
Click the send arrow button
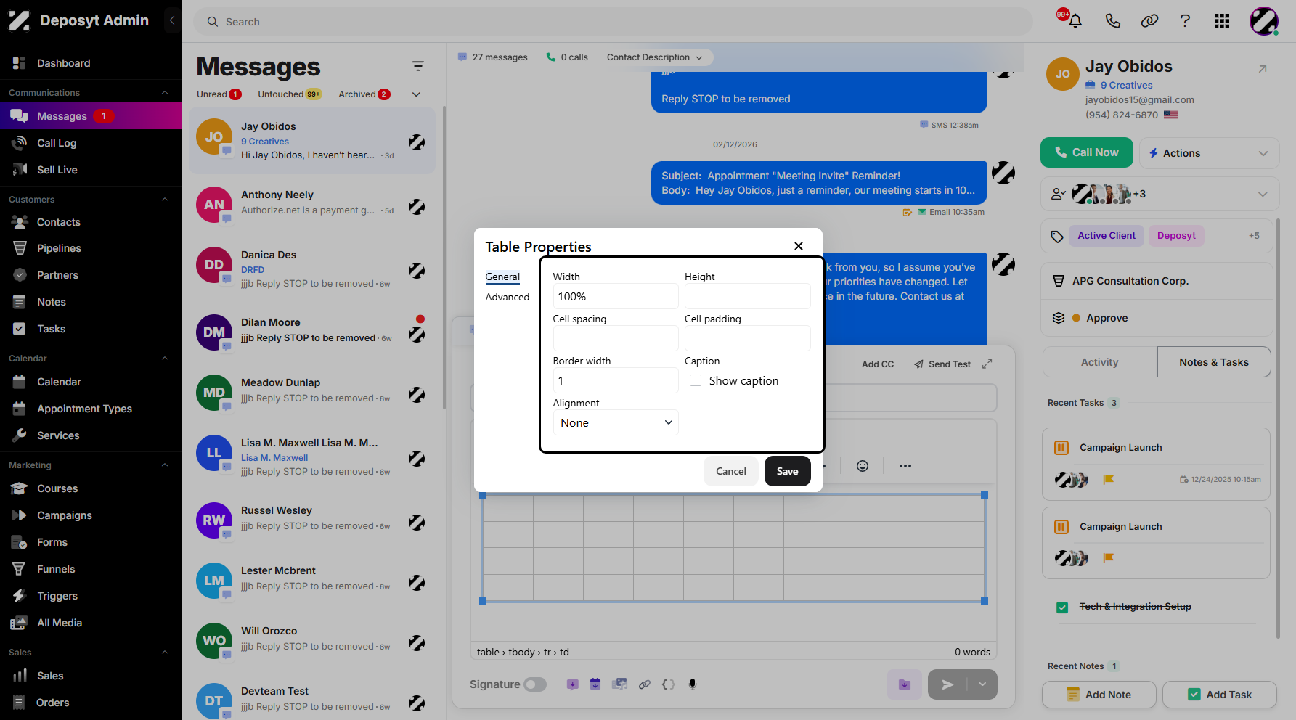947,684
